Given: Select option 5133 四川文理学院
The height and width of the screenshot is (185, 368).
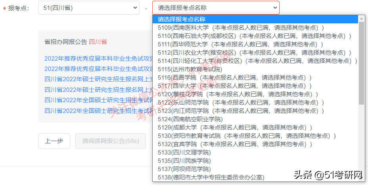Looking at the screenshot, I should click(255, 153).
